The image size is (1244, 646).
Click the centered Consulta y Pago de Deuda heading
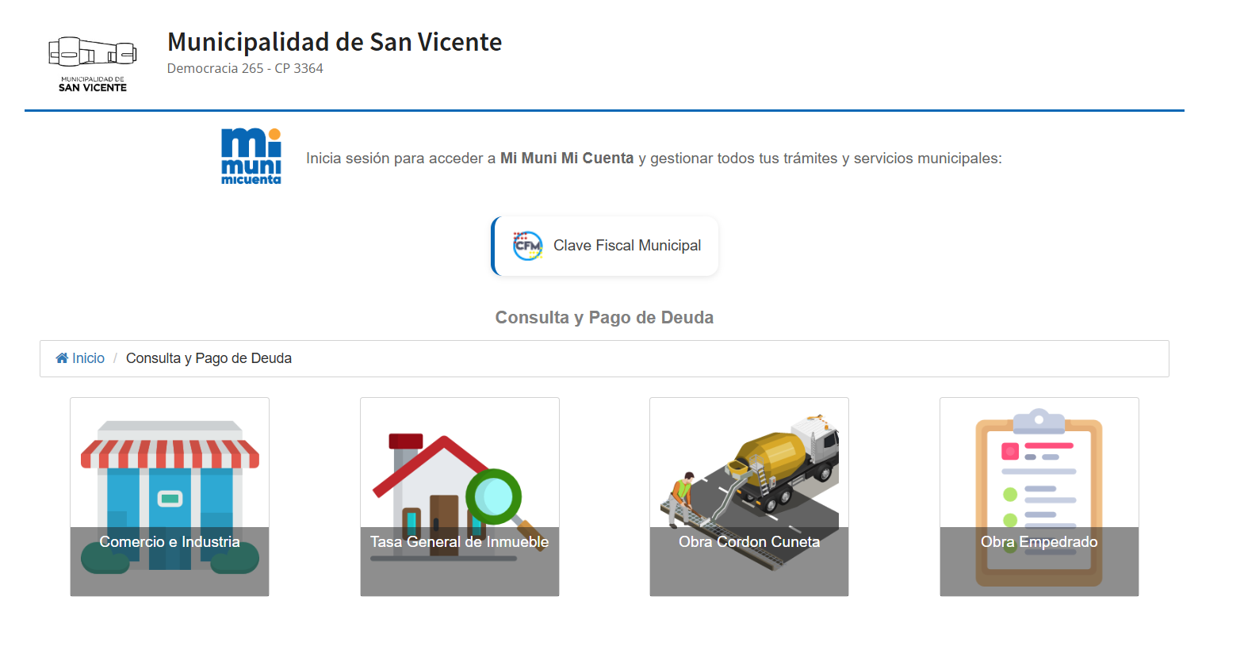pos(604,318)
